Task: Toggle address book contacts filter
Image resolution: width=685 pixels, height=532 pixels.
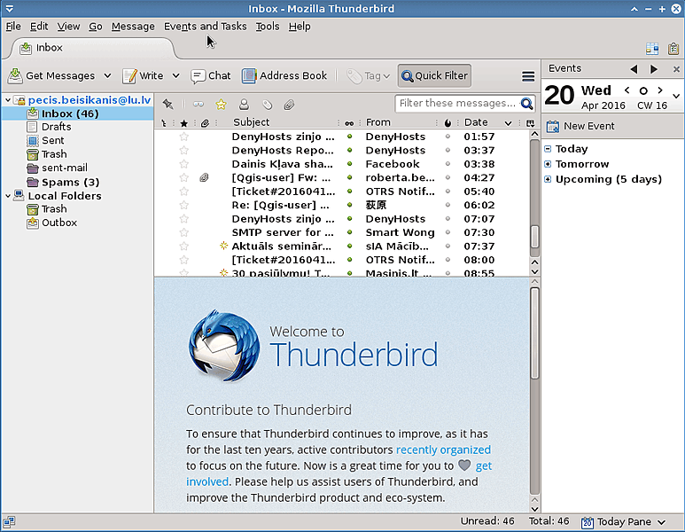Action: point(244,104)
